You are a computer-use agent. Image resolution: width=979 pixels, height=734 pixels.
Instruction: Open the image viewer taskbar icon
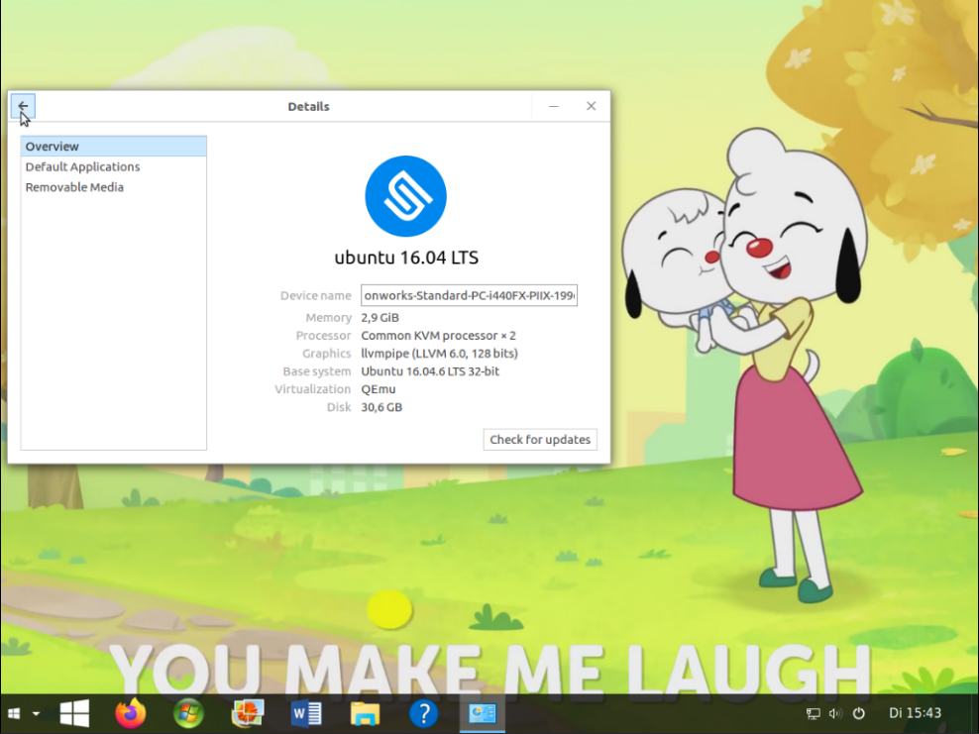point(248,713)
